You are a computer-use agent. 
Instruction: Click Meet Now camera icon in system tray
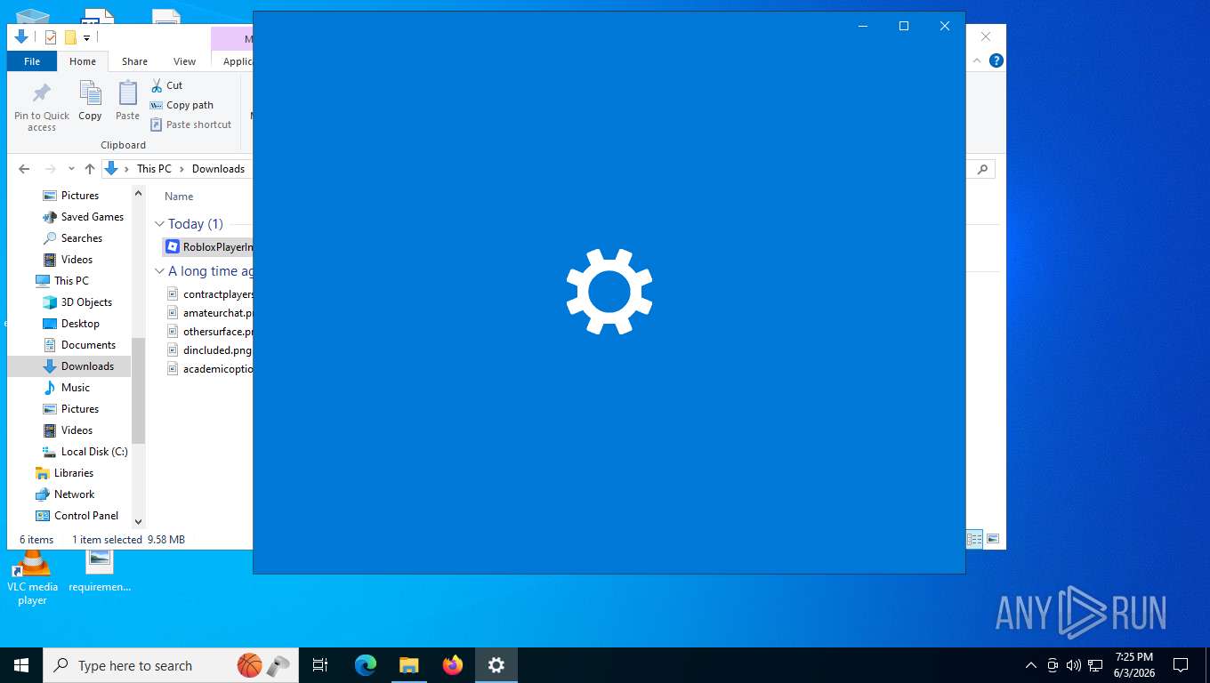point(1053,665)
